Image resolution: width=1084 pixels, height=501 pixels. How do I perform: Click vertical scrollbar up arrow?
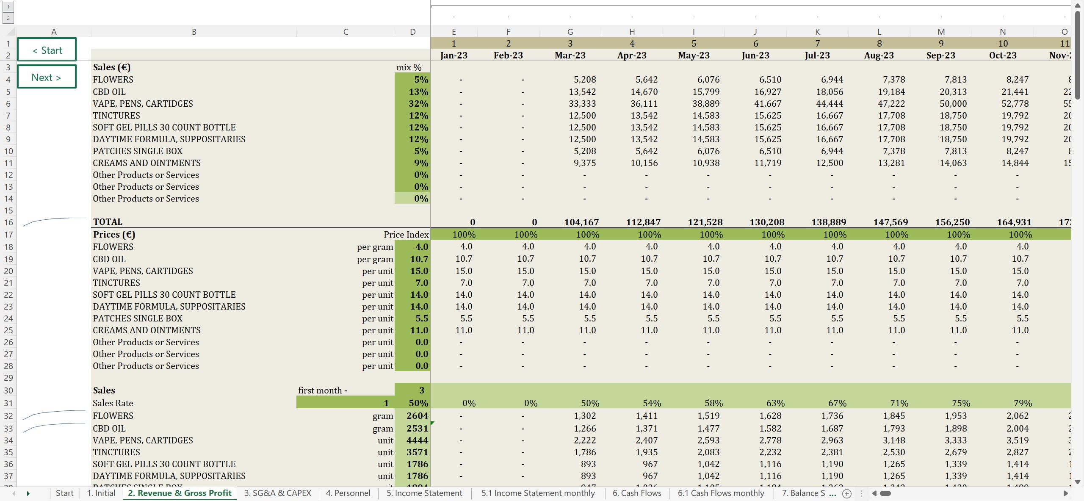pyautogui.click(x=1078, y=5)
